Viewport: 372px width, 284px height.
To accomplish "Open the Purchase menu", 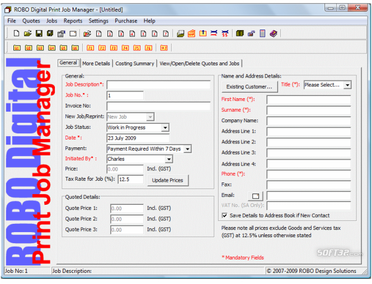I will (x=126, y=21).
